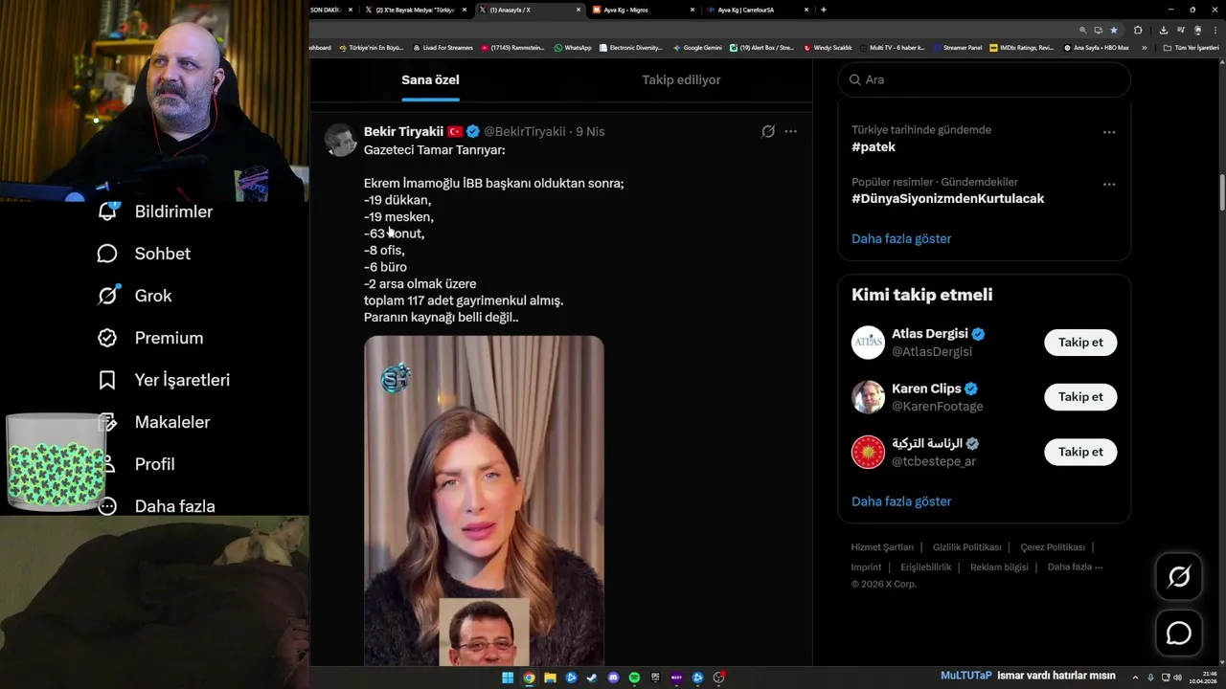Open three-dot menu on Bekir Tiryakii post
This screenshot has width=1226, height=689.
790,131
